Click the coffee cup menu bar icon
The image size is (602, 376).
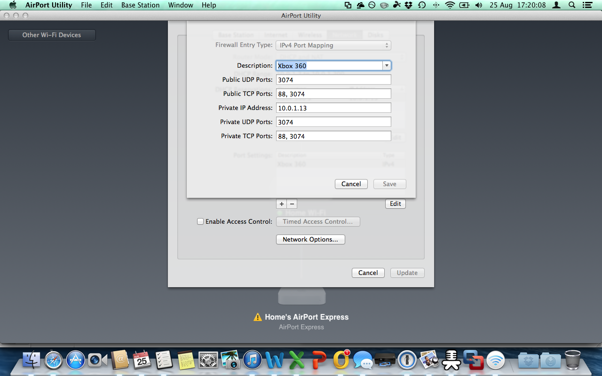(384, 5)
